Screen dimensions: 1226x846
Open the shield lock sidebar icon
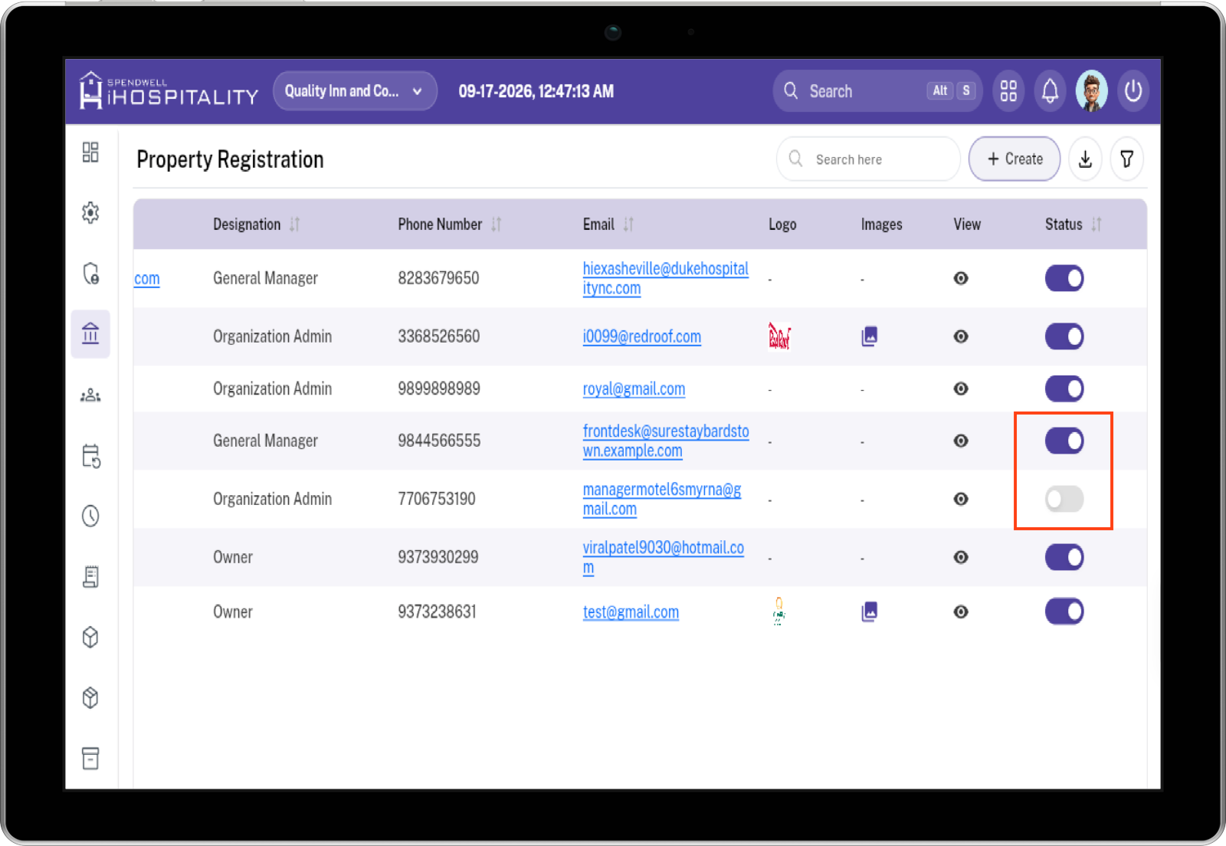point(90,274)
